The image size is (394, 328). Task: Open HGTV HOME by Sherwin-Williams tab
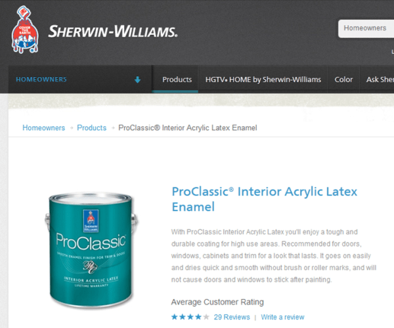tap(263, 80)
